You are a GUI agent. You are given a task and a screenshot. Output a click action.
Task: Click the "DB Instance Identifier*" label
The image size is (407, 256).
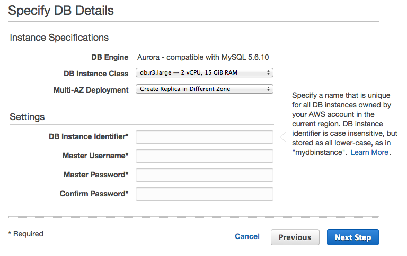(x=89, y=137)
